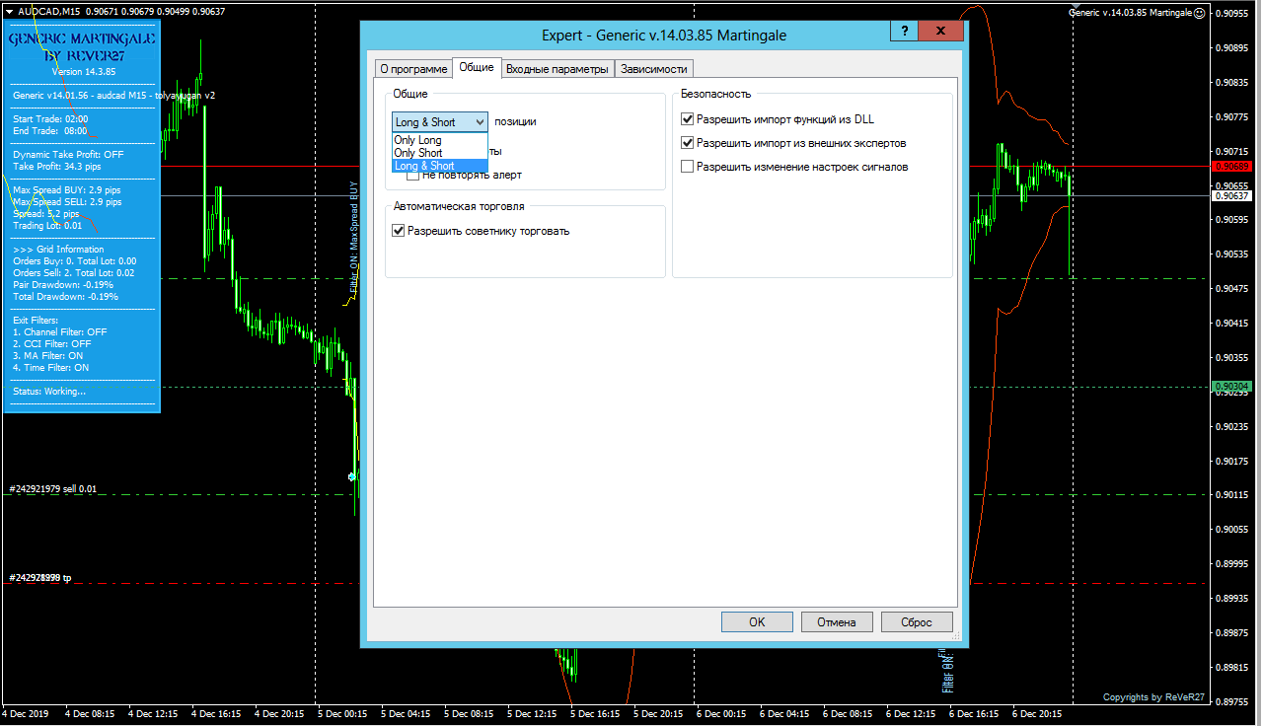
Task: Click Pair Drawdown: -0.19% text
Action: point(63,285)
